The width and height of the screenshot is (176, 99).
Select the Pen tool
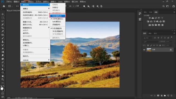coord(2,62)
